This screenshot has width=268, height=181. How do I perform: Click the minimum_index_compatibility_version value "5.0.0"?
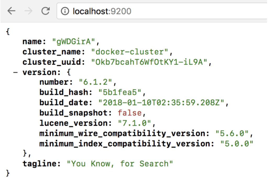[237, 144]
